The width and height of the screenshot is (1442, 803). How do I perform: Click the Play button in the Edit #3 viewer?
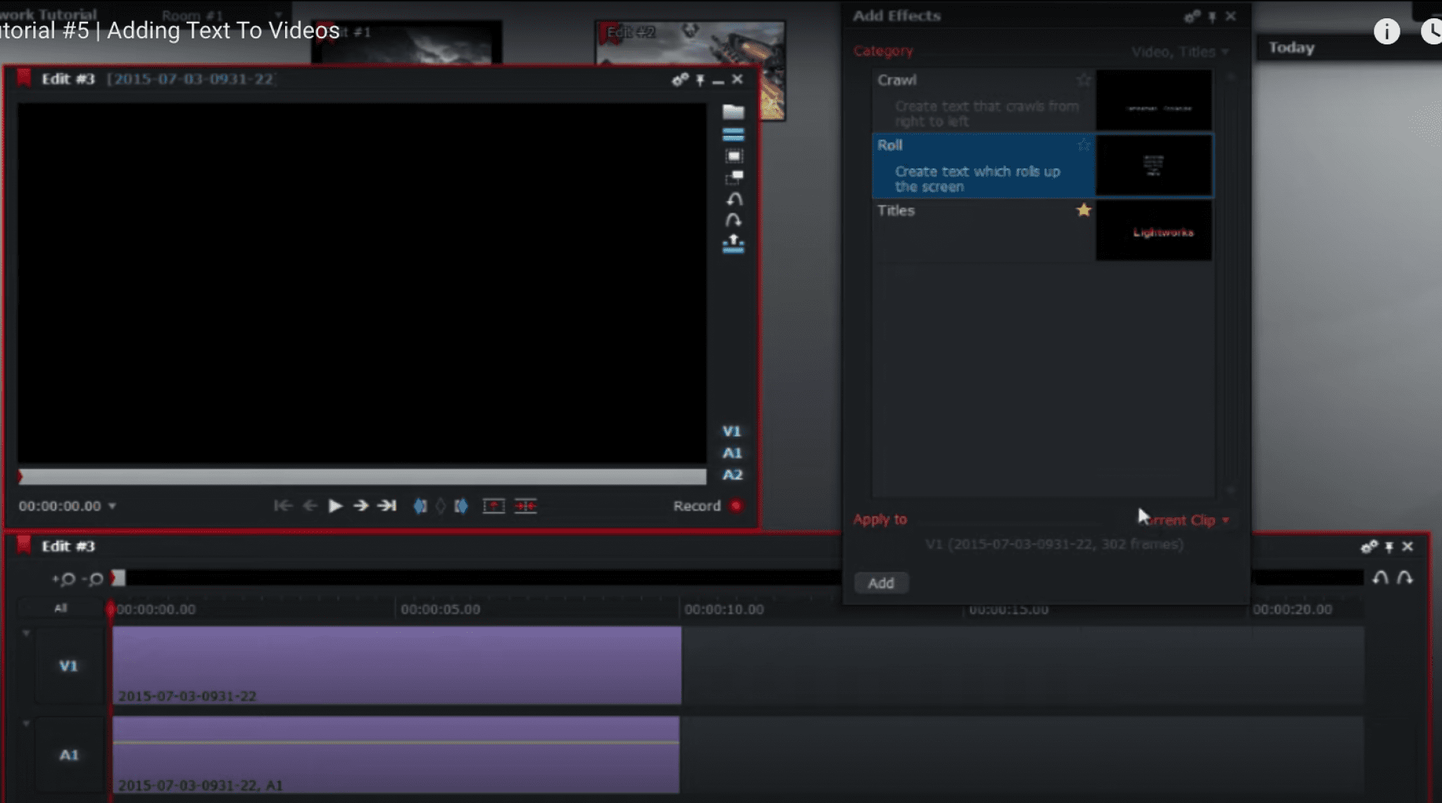pyautogui.click(x=335, y=506)
